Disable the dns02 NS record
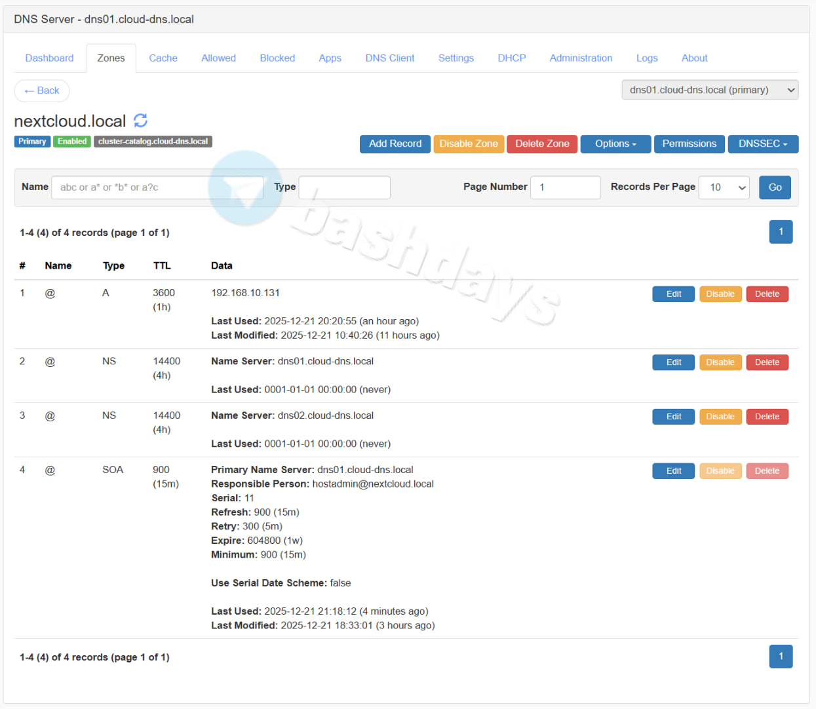 click(x=720, y=417)
